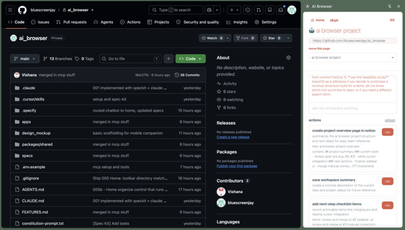Viewport: 405px width, 230px height.
Task: Switch to the Pull requests tab
Action: point(71,22)
